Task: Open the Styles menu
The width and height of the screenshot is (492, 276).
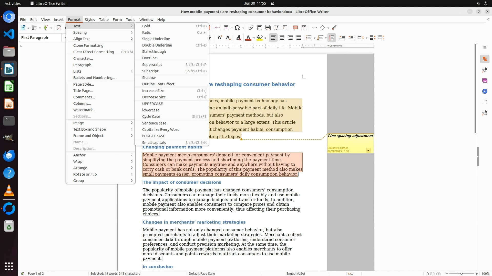Action: pyautogui.click(x=90, y=19)
